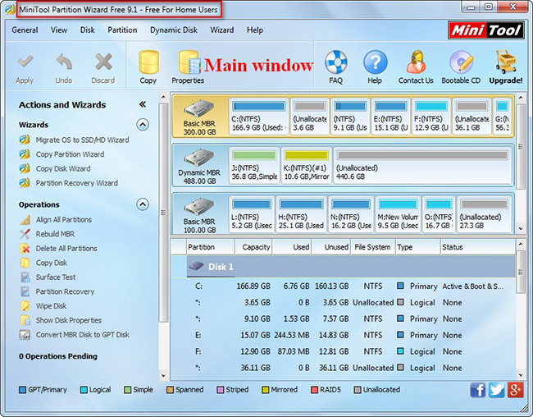This screenshot has height=417, width=533.
Task: Select H:(NTFS) 25.1 GB partition block
Action: (x=301, y=215)
